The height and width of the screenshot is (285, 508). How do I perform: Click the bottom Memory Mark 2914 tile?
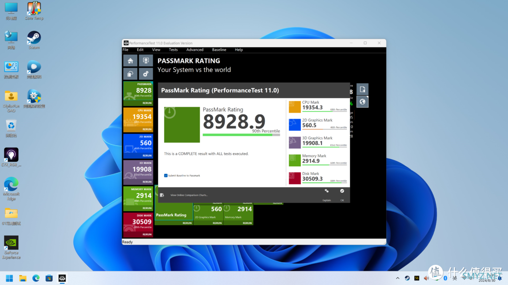[x=238, y=213]
